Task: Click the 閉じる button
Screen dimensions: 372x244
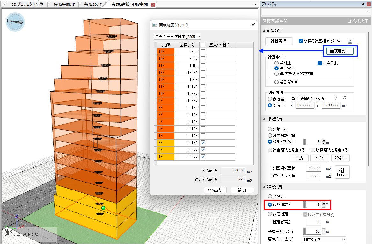Action: click(243, 190)
